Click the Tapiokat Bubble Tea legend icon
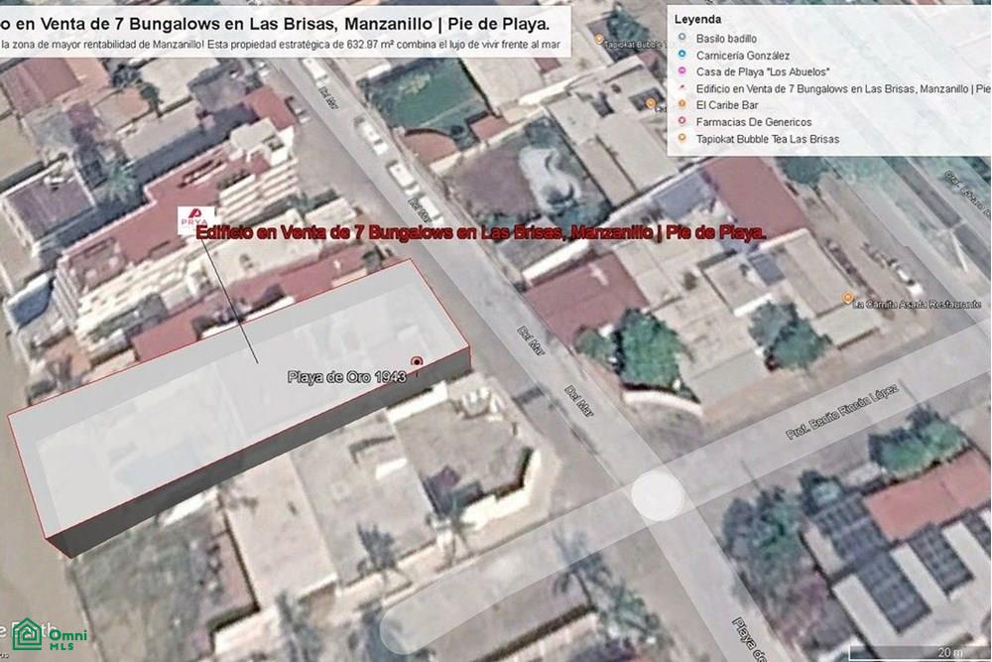The height and width of the screenshot is (662, 992). tap(682, 138)
